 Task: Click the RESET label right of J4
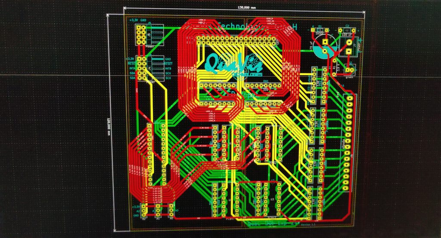(x=168, y=63)
